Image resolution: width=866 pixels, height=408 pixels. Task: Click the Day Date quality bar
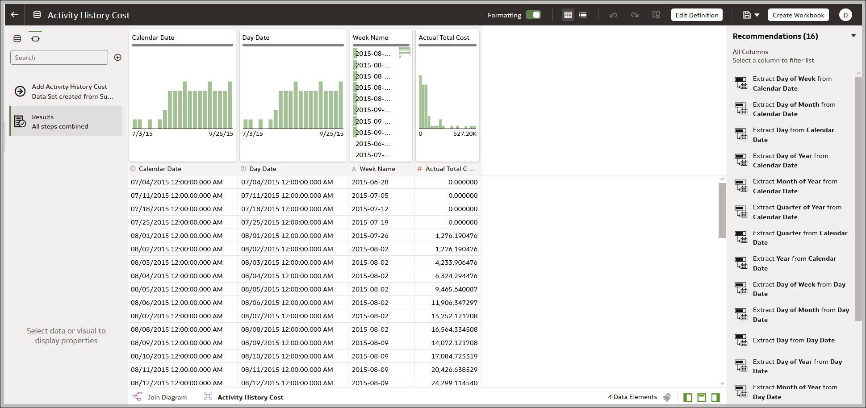point(293,45)
